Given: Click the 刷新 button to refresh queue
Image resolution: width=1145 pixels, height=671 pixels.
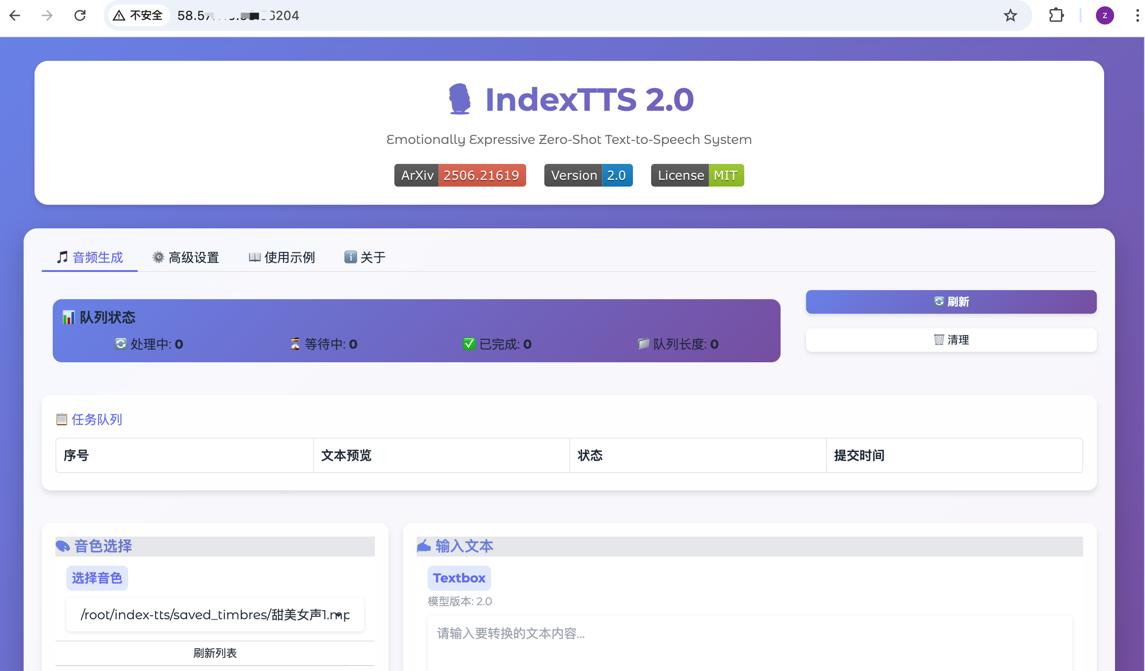Looking at the screenshot, I should point(951,301).
